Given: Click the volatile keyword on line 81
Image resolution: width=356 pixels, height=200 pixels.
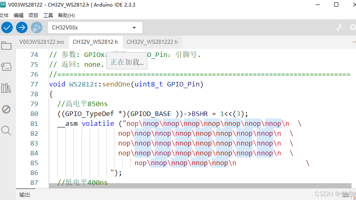Looking at the screenshot, I should tap(98, 123).
